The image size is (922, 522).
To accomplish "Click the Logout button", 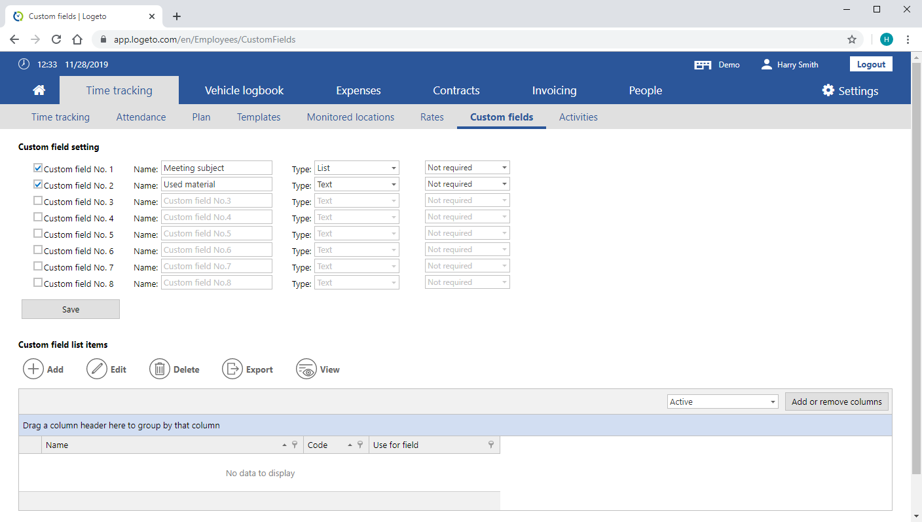I will tap(871, 64).
